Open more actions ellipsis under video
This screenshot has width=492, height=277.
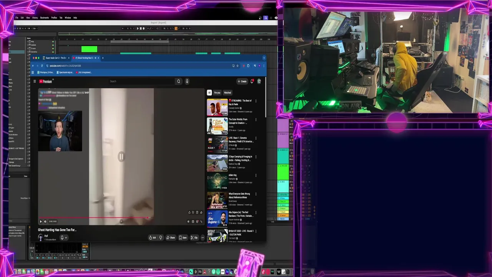203,238
